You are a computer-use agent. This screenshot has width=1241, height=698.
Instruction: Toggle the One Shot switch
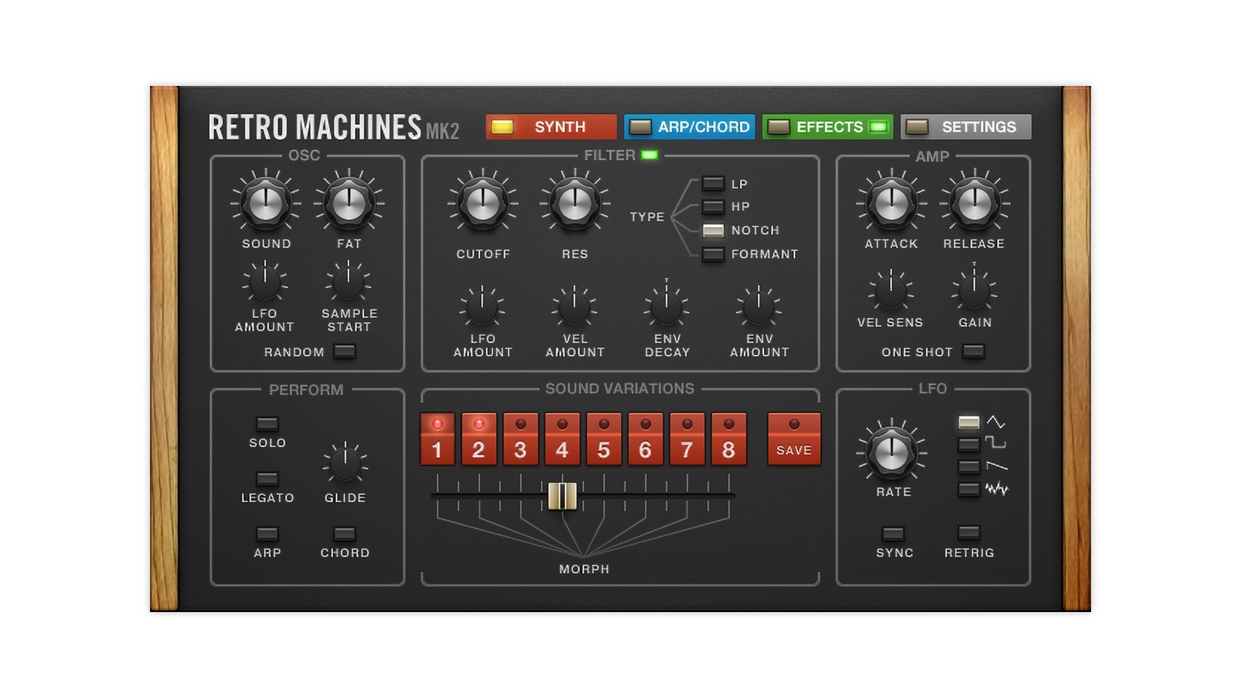tap(973, 352)
